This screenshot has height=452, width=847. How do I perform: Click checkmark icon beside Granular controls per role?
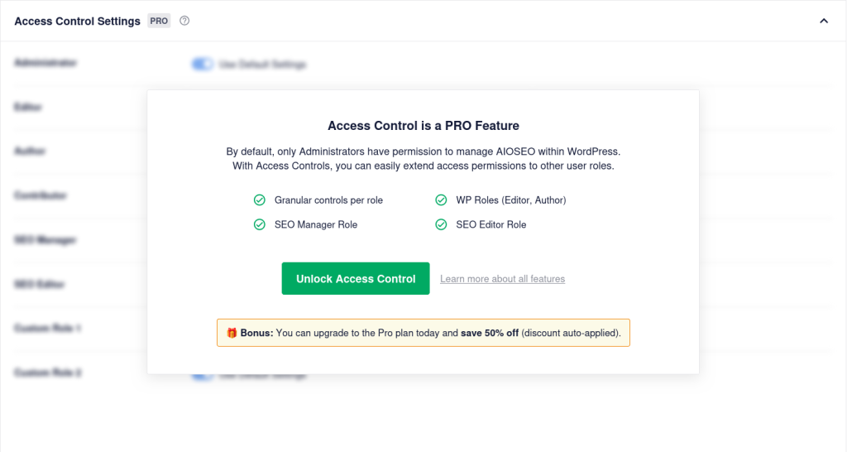point(259,200)
